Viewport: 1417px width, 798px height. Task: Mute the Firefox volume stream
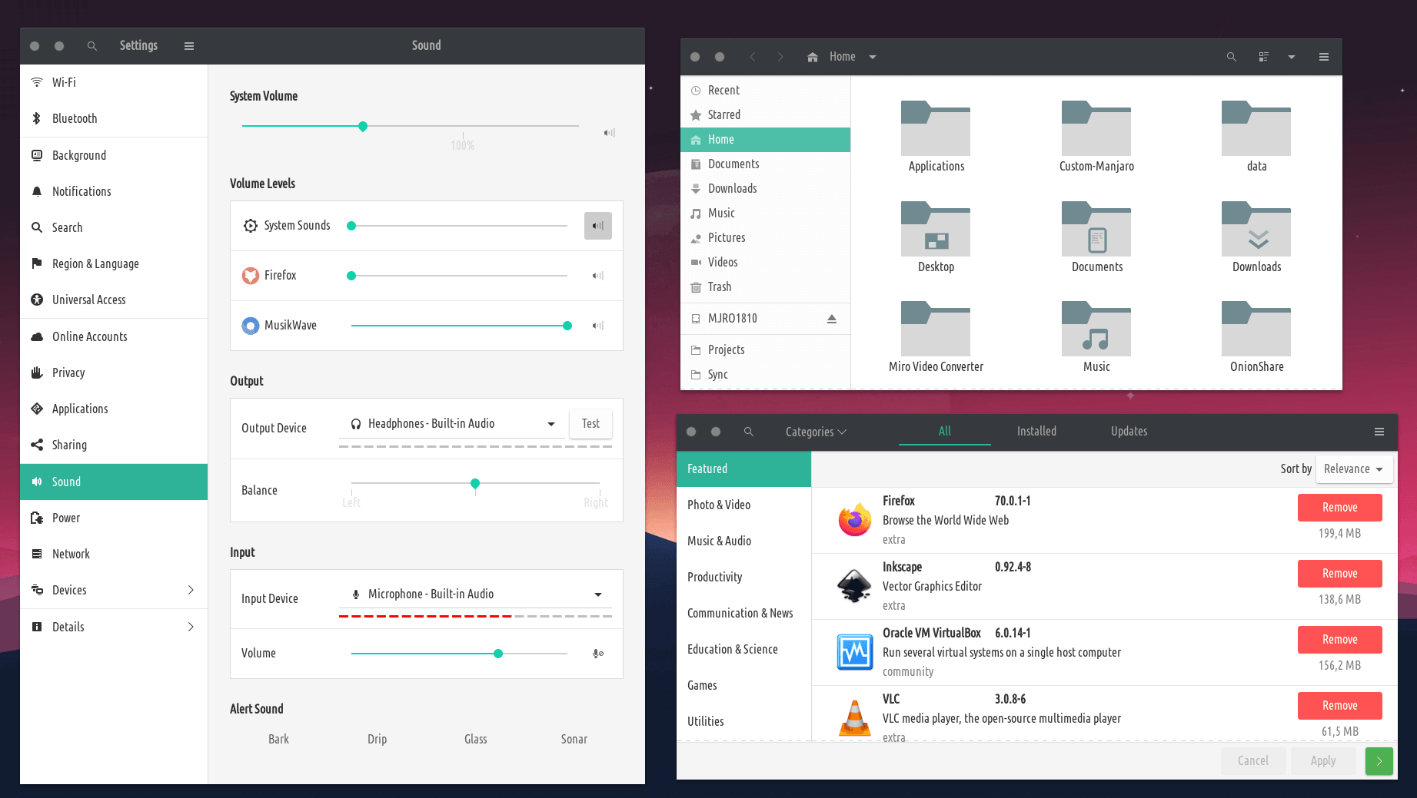click(597, 276)
